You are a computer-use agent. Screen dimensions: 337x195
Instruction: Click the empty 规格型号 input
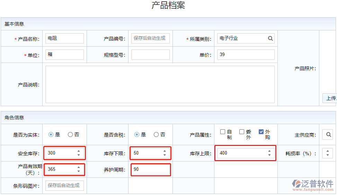click(150, 55)
